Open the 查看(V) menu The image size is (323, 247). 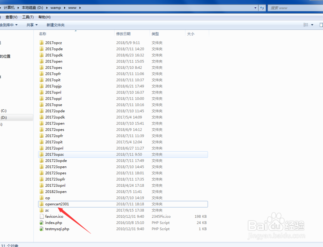[11, 17]
